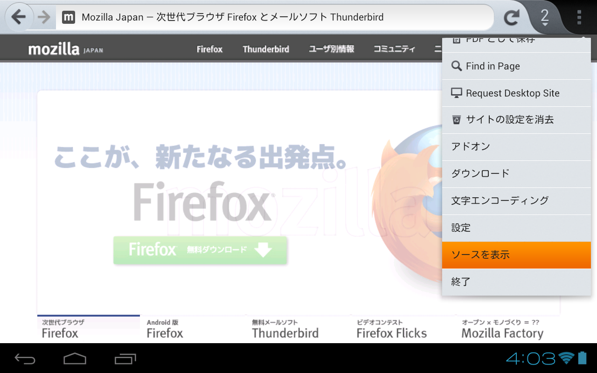Screen dimensions: 597x373
Task: Tap the Wi-Fi status icon
Action: coord(566,358)
